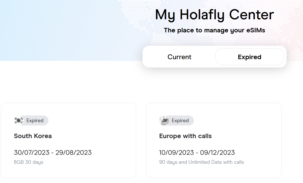This screenshot has width=303, height=183.
Task: Switch to the Current eSIMs tab
Action: 179,57
